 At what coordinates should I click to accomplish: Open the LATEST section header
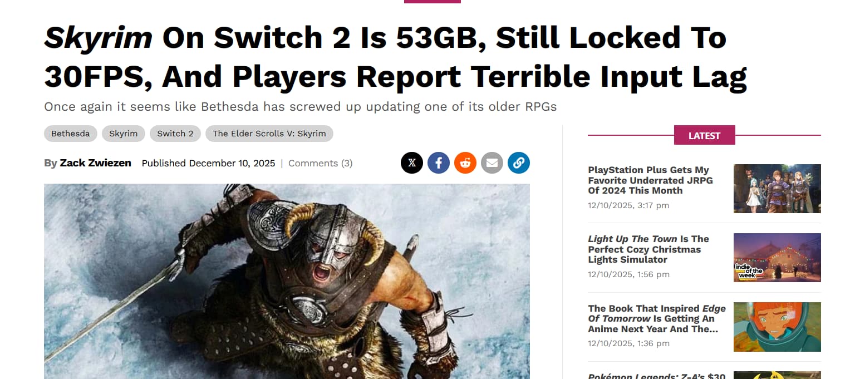(704, 135)
